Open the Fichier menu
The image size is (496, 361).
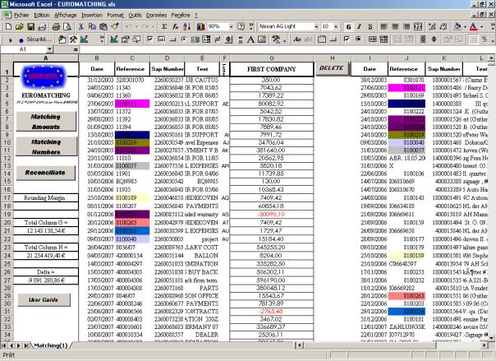coord(21,15)
